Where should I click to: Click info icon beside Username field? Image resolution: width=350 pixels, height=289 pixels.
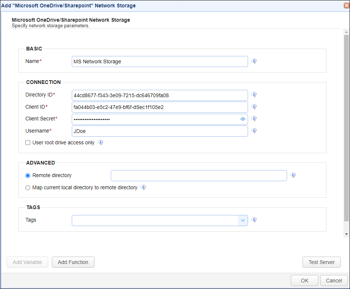[254, 130]
